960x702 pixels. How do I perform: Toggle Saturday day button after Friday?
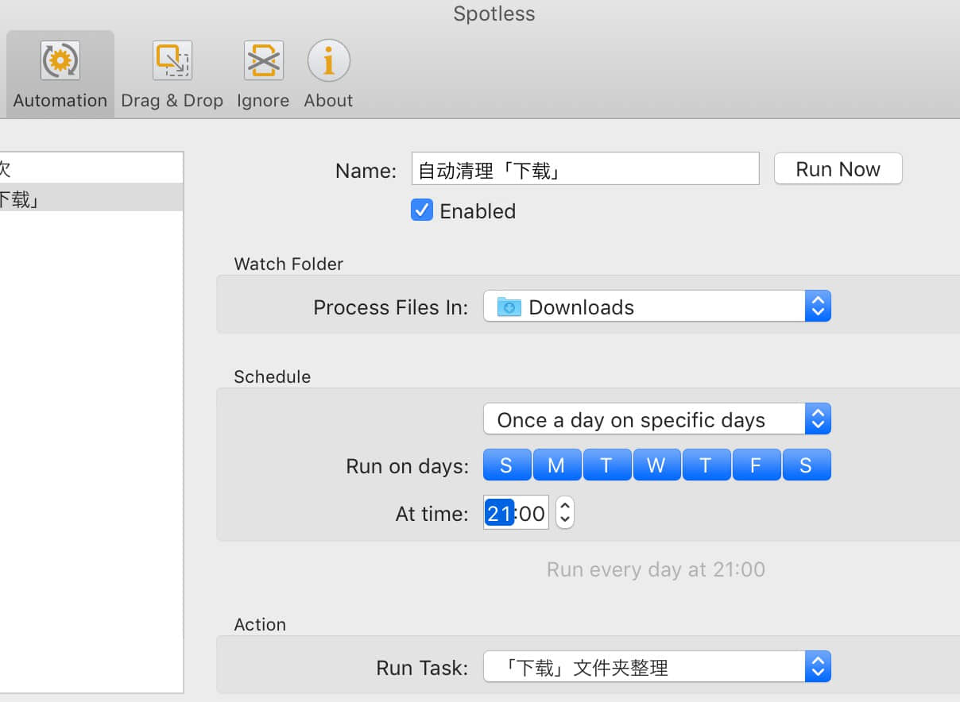click(x=806, y=465)
